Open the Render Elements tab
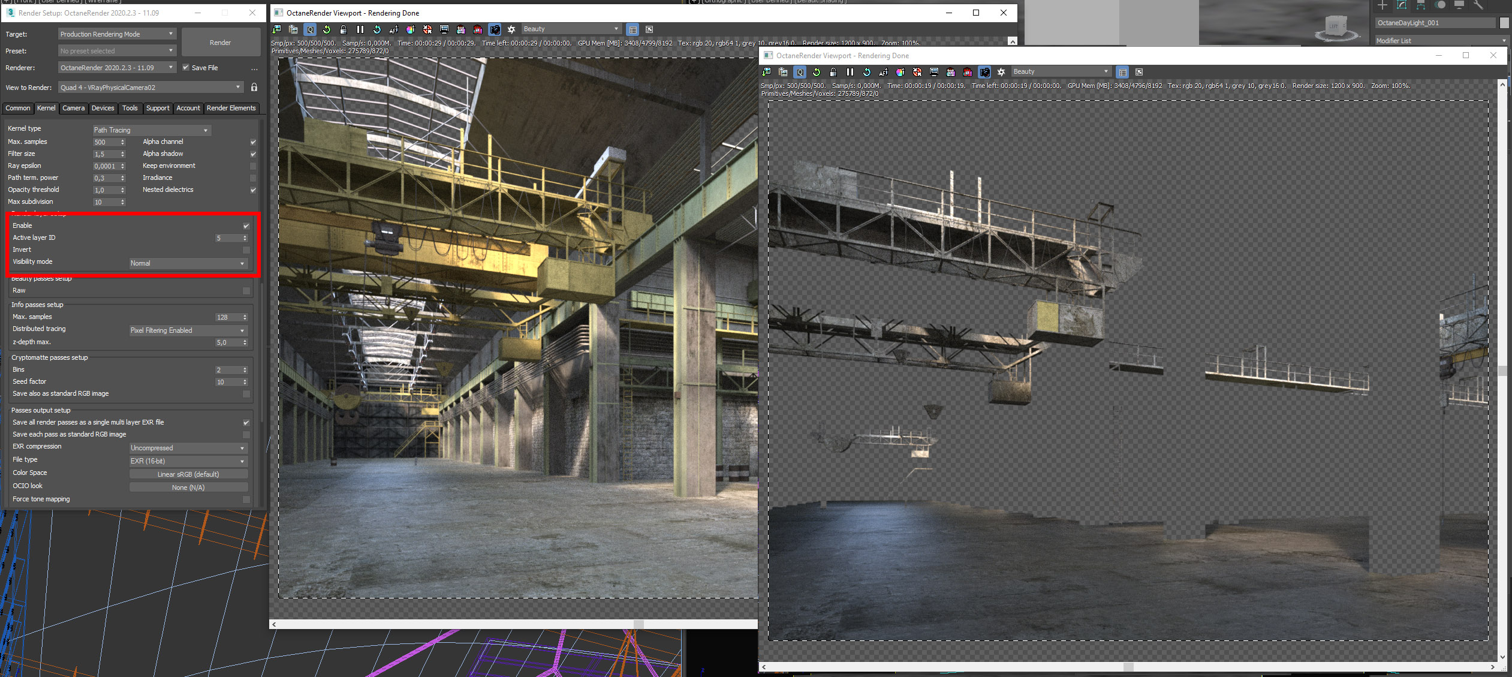 [231, 109]
